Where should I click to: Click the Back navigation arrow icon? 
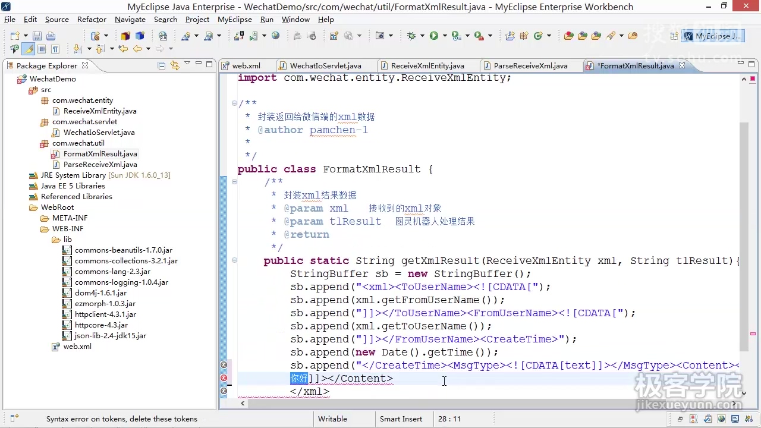pos(137,49)
